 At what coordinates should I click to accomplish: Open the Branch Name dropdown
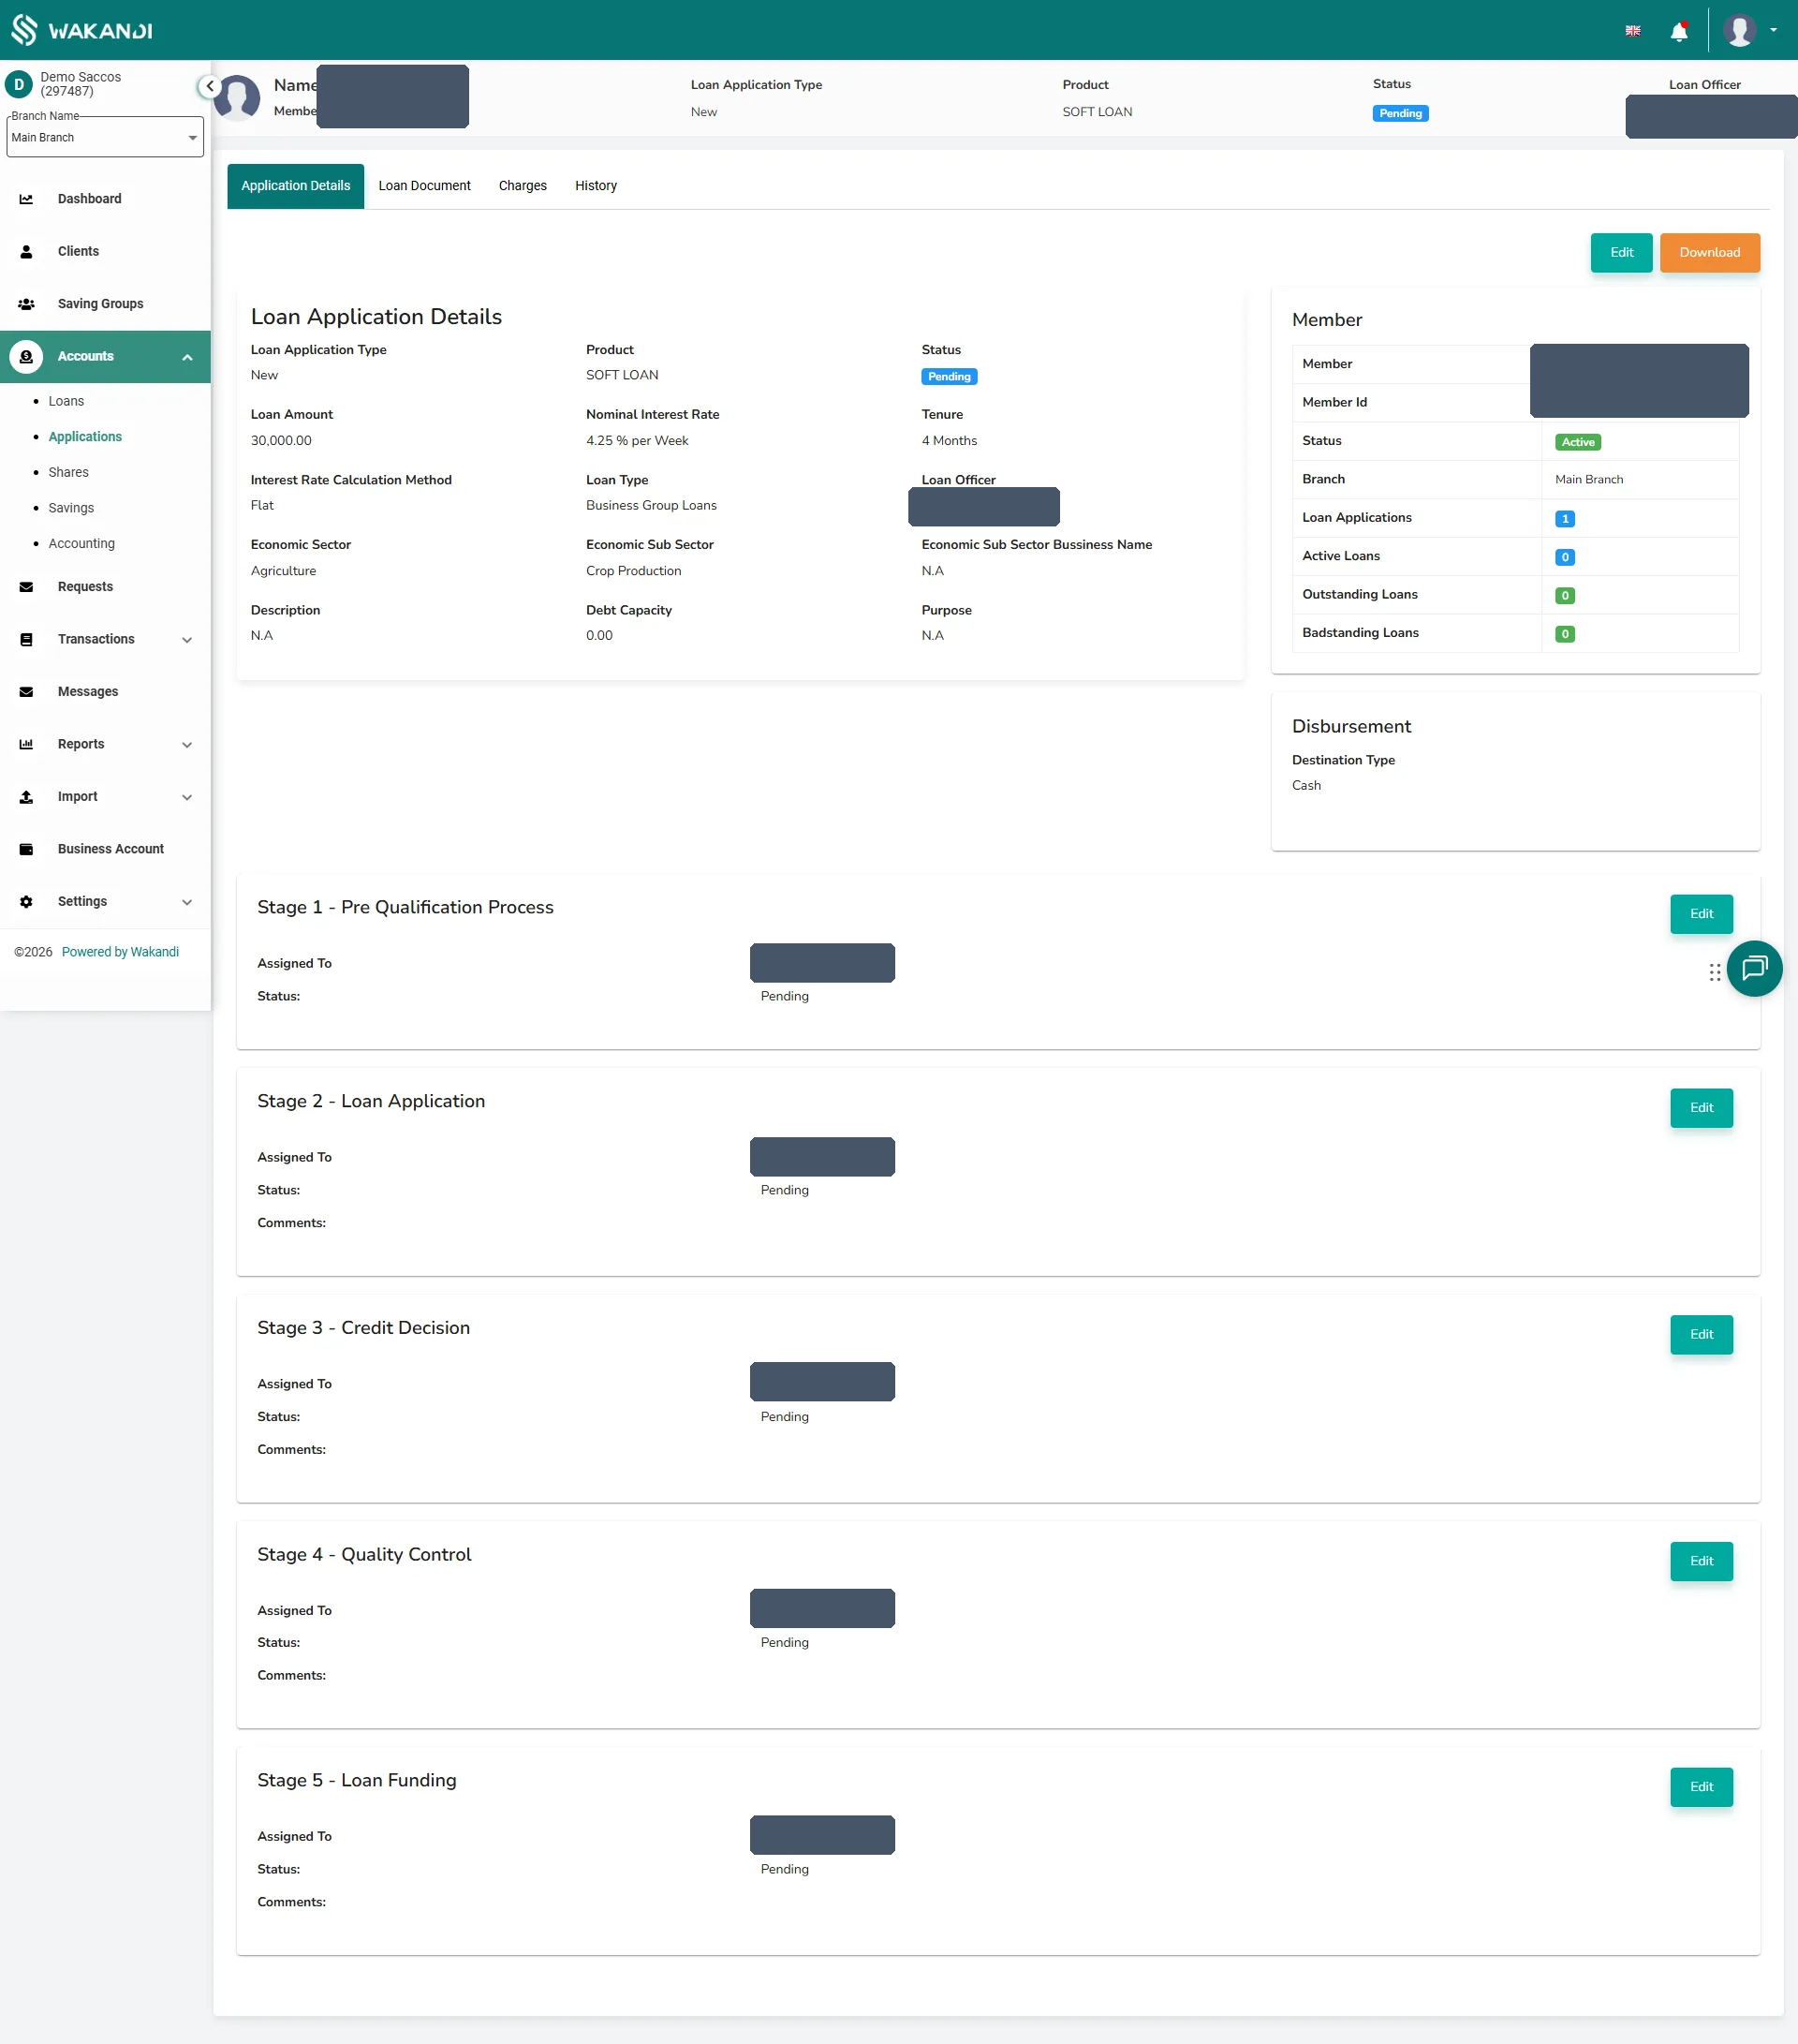point(105,137)
